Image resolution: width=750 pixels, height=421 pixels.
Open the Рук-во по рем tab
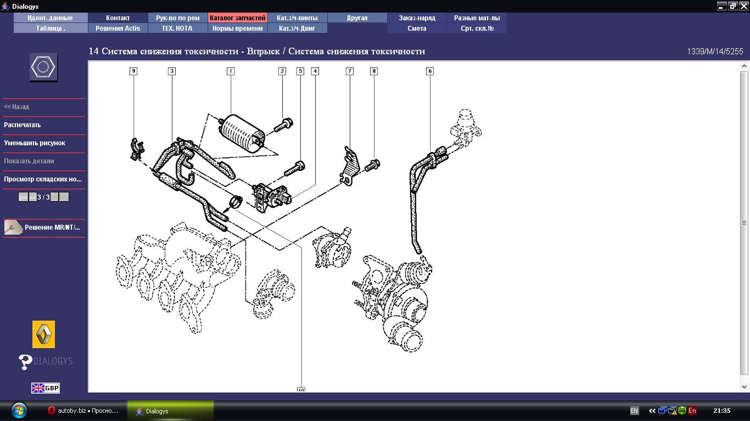(178, 18)
